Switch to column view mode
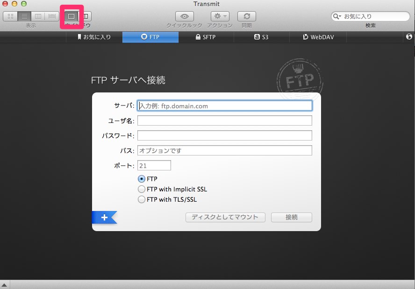The width and height of the screenshot is (415, 289). (38, 16)
